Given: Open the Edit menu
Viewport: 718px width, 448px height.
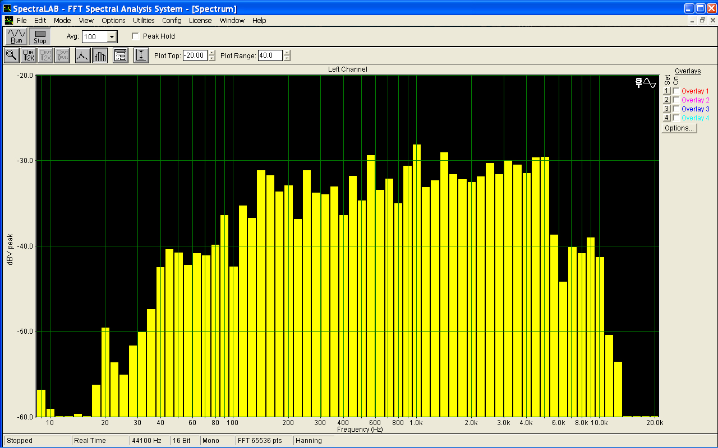Looking at the screenshot, I should (x=40, y=20).
